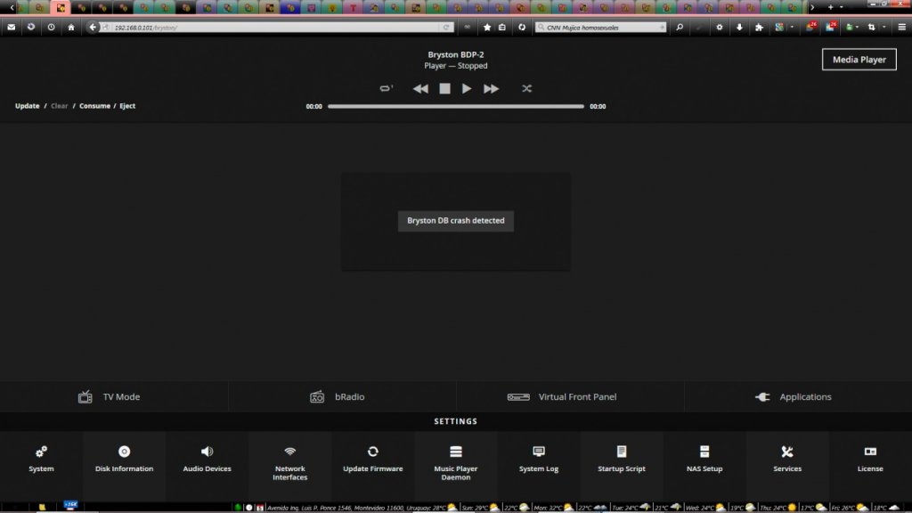Click the Eject link

click(x=127, y=106)
